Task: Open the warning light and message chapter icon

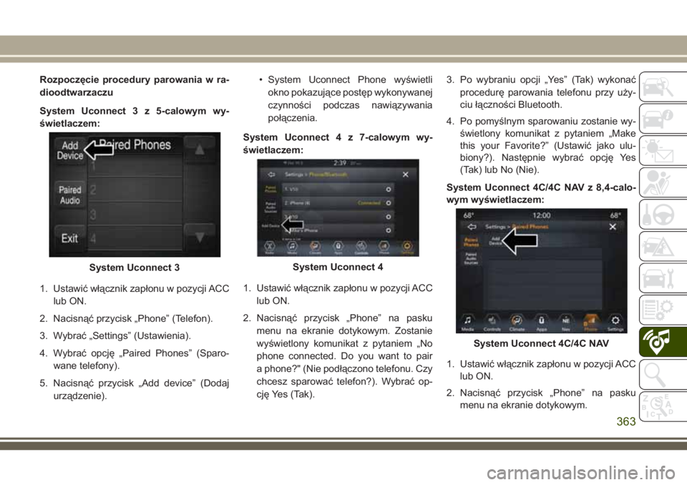Action: click(x=662, y=151)
